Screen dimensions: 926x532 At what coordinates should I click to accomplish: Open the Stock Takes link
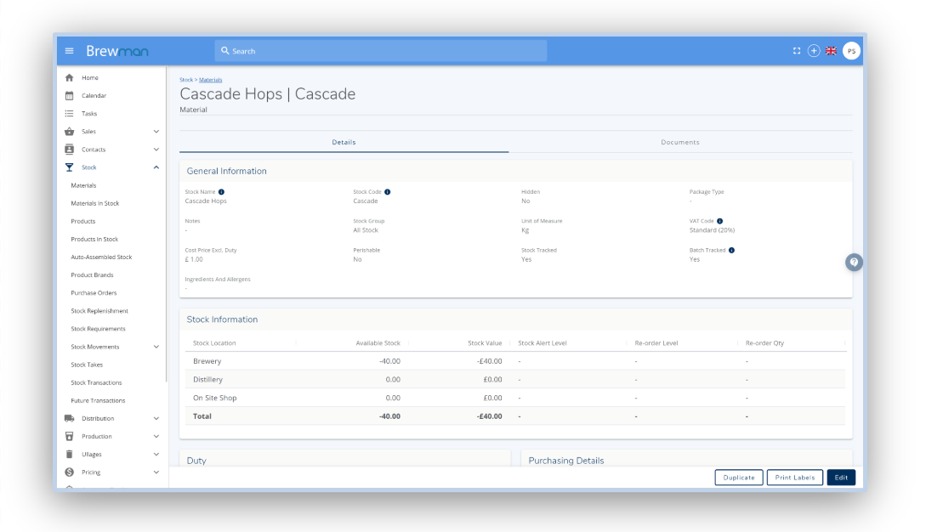pos(87,365)
